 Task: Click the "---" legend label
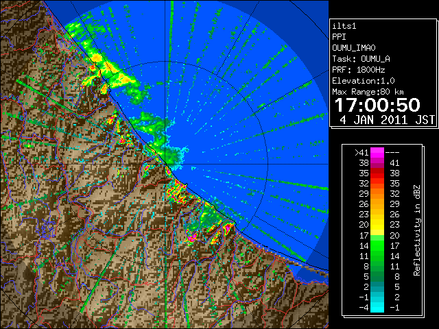pyautogui.click(x=392, y=153)
